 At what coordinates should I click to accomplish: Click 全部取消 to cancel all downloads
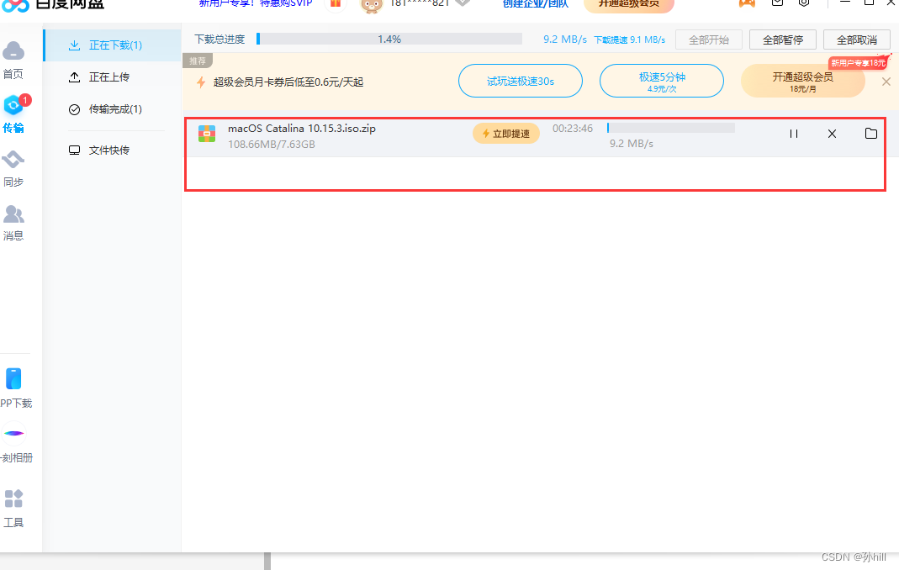click(x=857, y=40)
